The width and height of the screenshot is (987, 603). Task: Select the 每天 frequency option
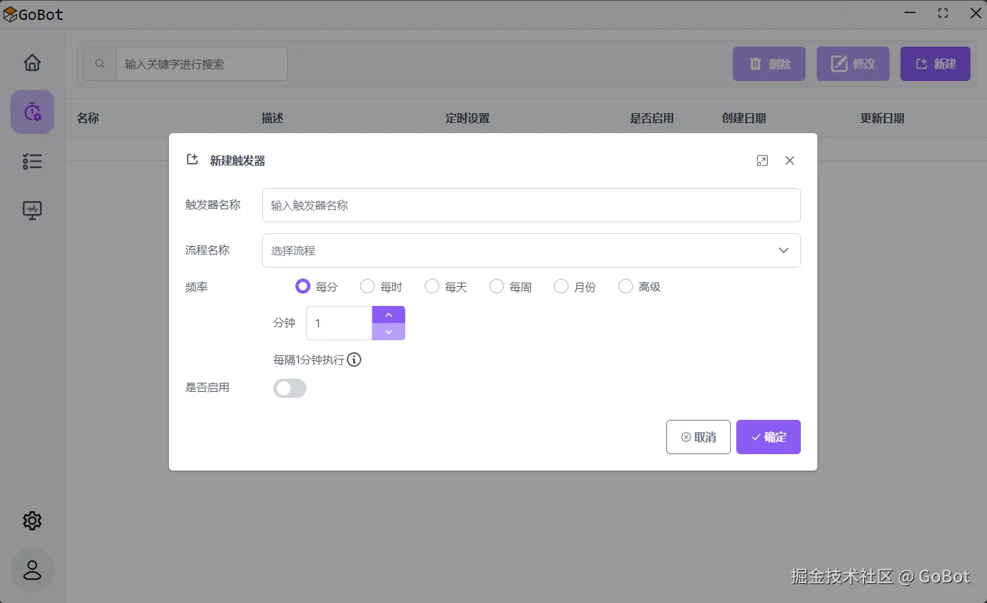(432, 286)
